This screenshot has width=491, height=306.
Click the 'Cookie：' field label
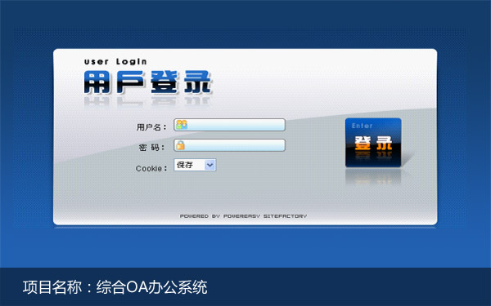click(x=151, y=169)
